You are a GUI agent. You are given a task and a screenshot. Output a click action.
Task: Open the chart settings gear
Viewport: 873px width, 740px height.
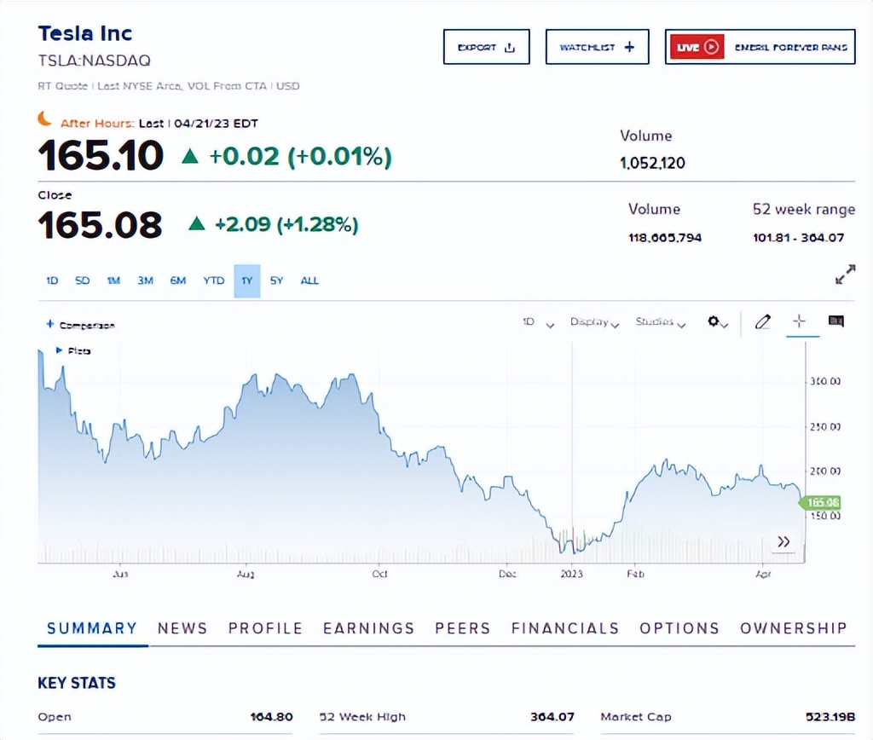(714, 322)
